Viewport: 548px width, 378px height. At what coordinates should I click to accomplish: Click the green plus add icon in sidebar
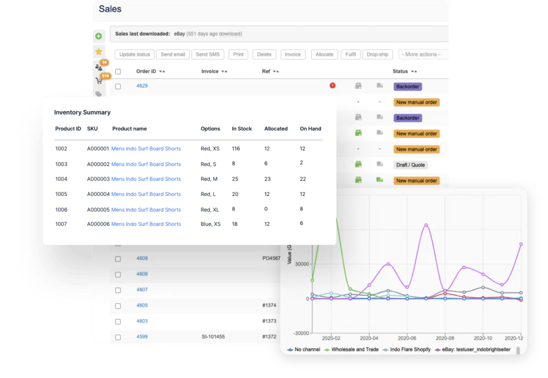[x=98, y=36]
